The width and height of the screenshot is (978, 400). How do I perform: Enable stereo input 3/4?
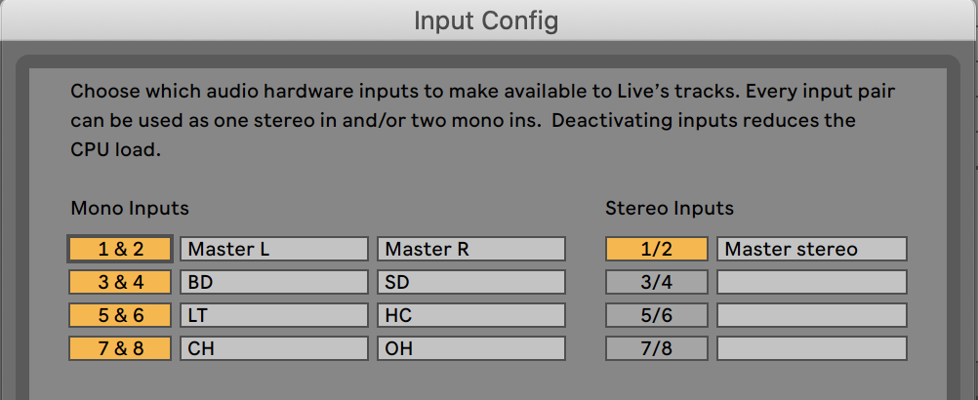pos(657,282)
